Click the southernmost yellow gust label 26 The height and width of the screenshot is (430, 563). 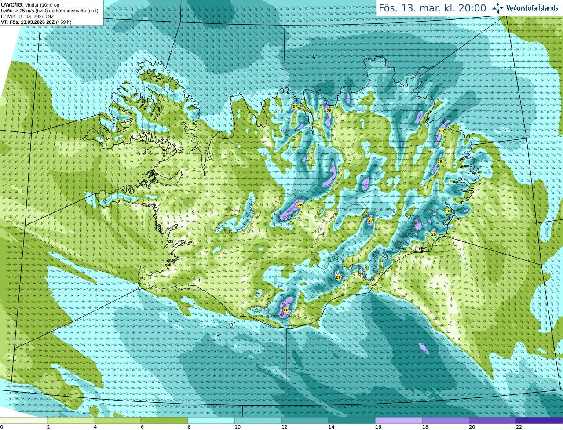click(x=286, y=310)
